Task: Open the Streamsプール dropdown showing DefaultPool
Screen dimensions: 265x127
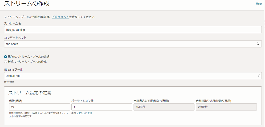Action: [x=133, y=76]
